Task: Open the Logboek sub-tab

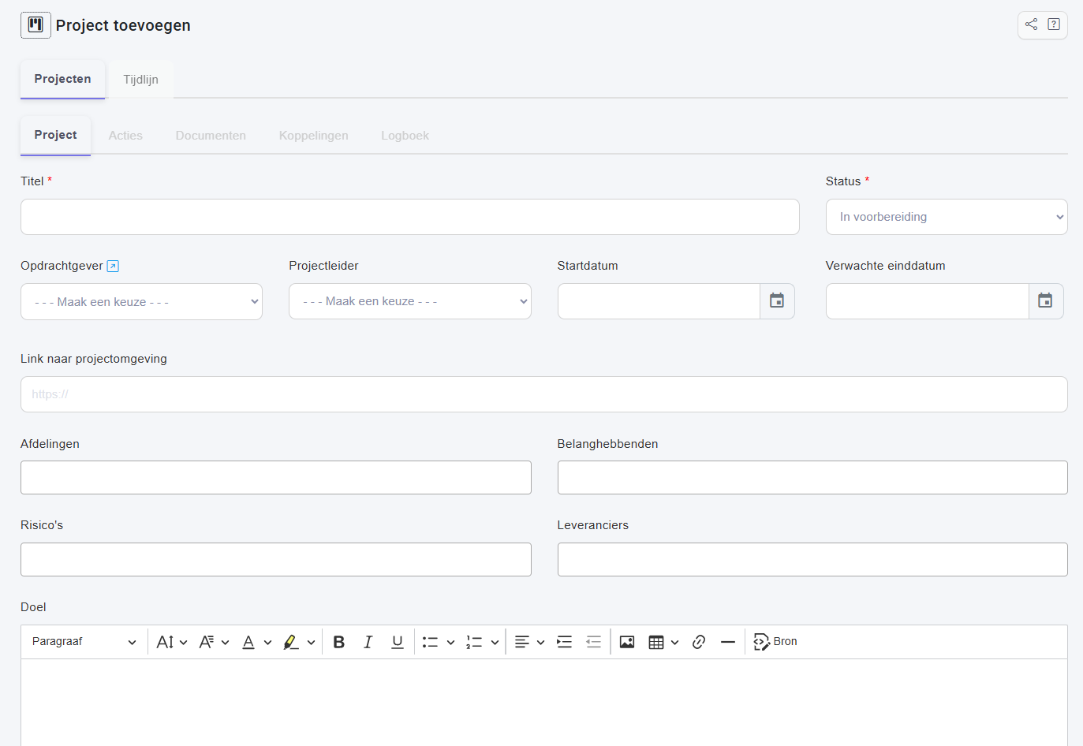Action: point(405,136)
